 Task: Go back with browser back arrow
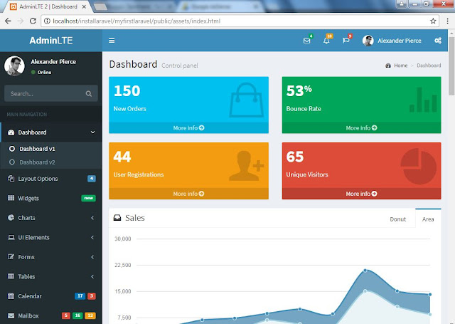[8, 21]
